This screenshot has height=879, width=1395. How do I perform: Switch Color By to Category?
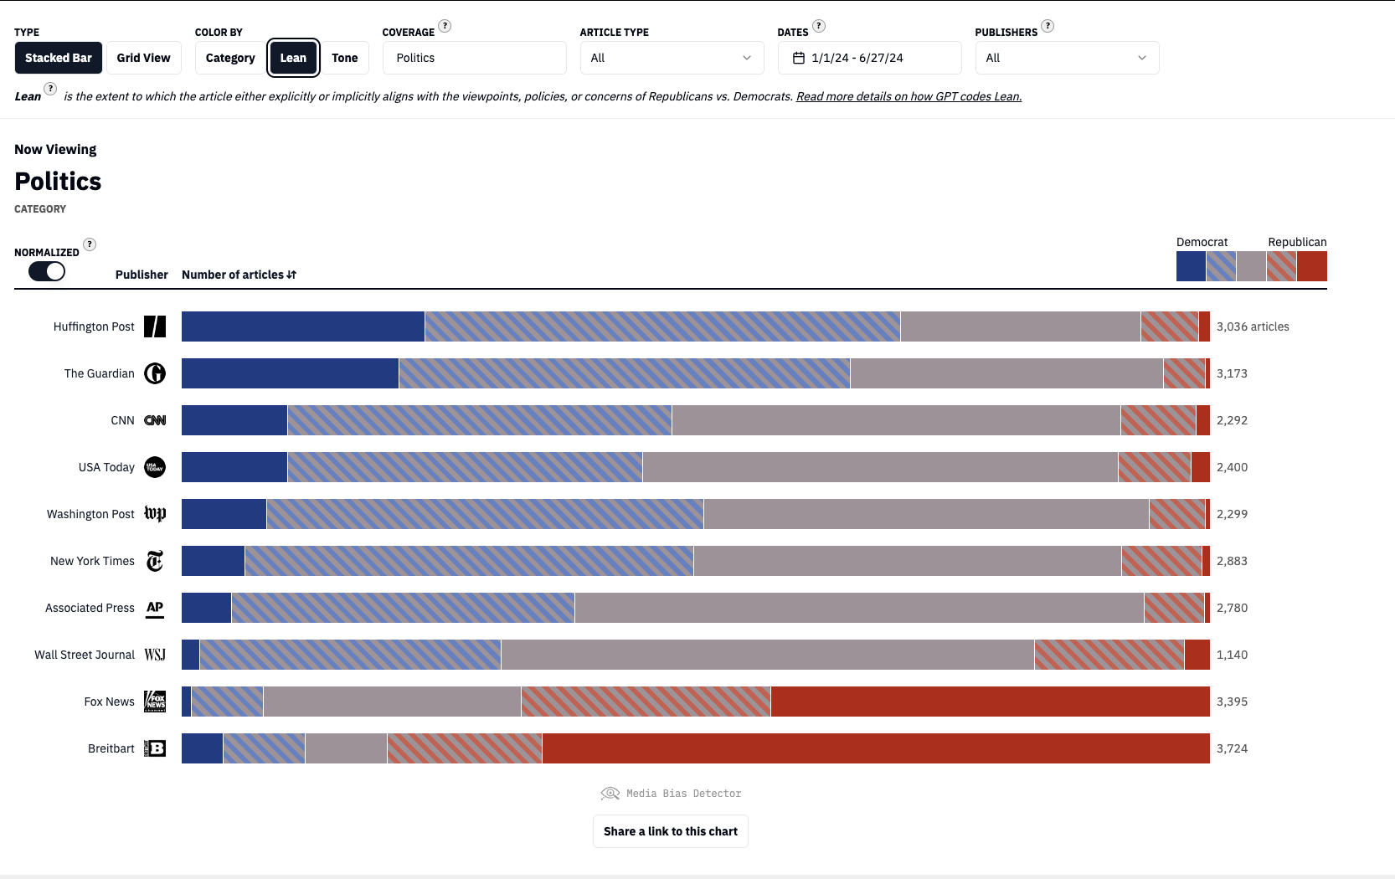pyautogui.click(x=230, y=58)
